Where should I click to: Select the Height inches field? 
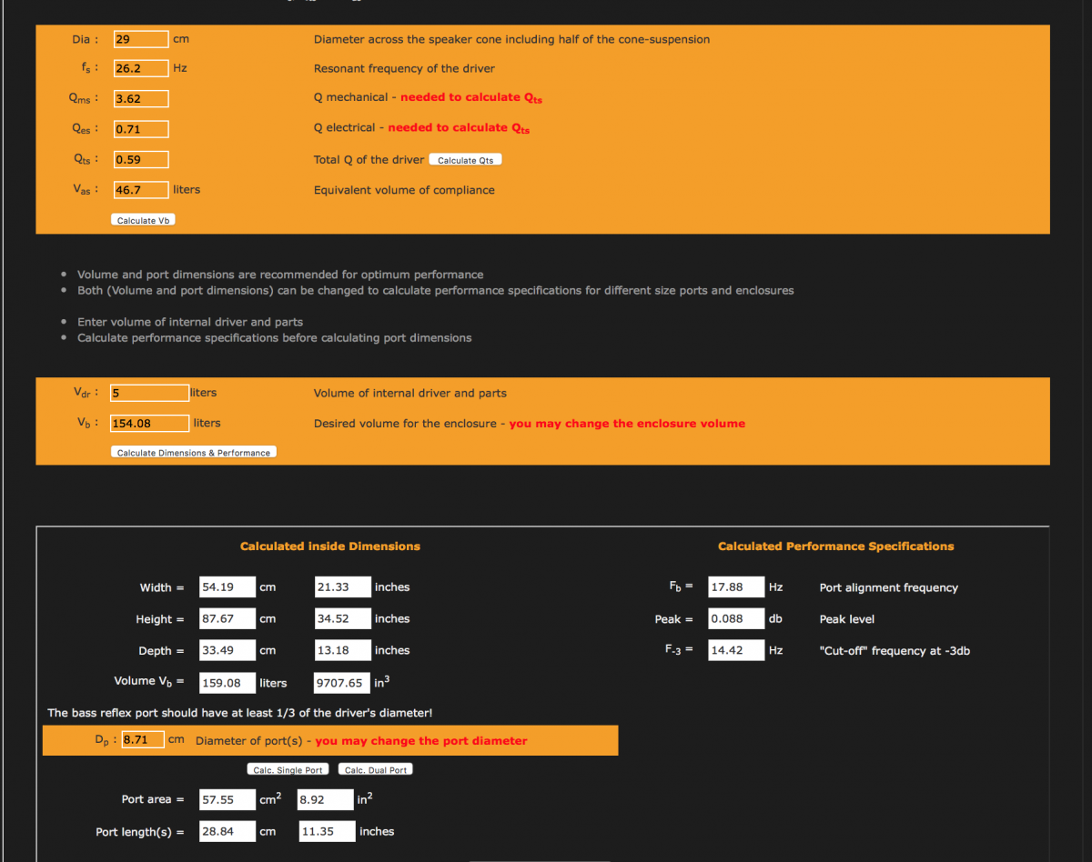(x=343, y=619)
